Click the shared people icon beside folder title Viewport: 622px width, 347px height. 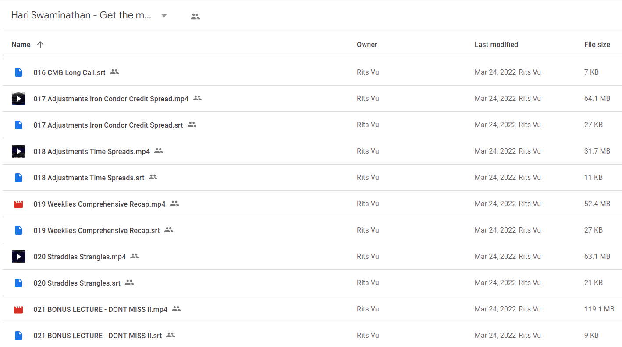(x=195, y=16)
